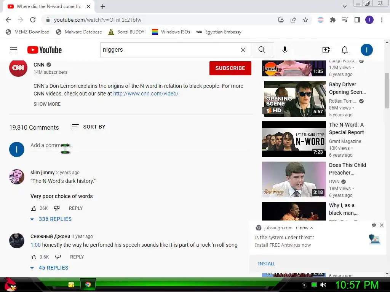Screen dimensions: 390x292
Task: Click the page vertical scrollbar thumb
Action: 387,90
